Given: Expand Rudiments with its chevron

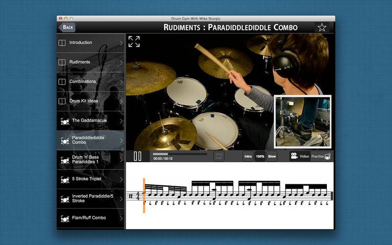Looking at the screenshot, I should [121, 63].
